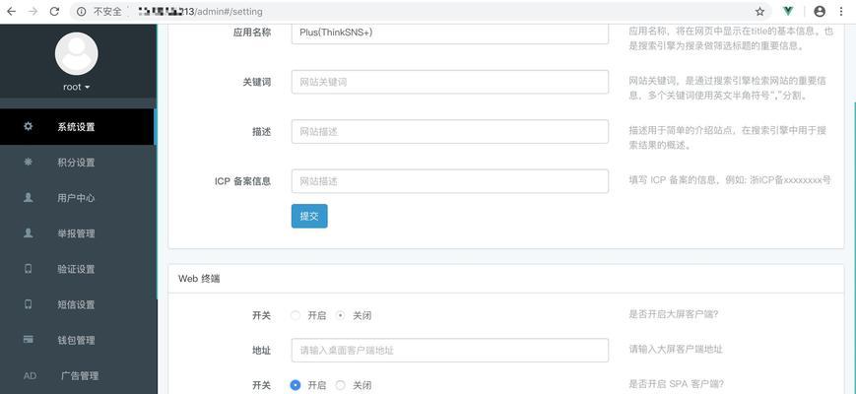Click the blue 提交 button
Image resolution: width=856 pixels, height=394 pixels.
(x=309, y=216)
